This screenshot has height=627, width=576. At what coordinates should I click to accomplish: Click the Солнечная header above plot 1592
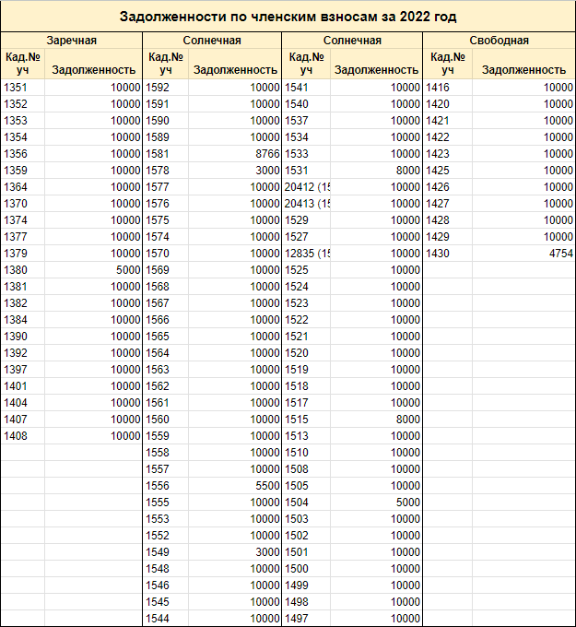[212, 41]
